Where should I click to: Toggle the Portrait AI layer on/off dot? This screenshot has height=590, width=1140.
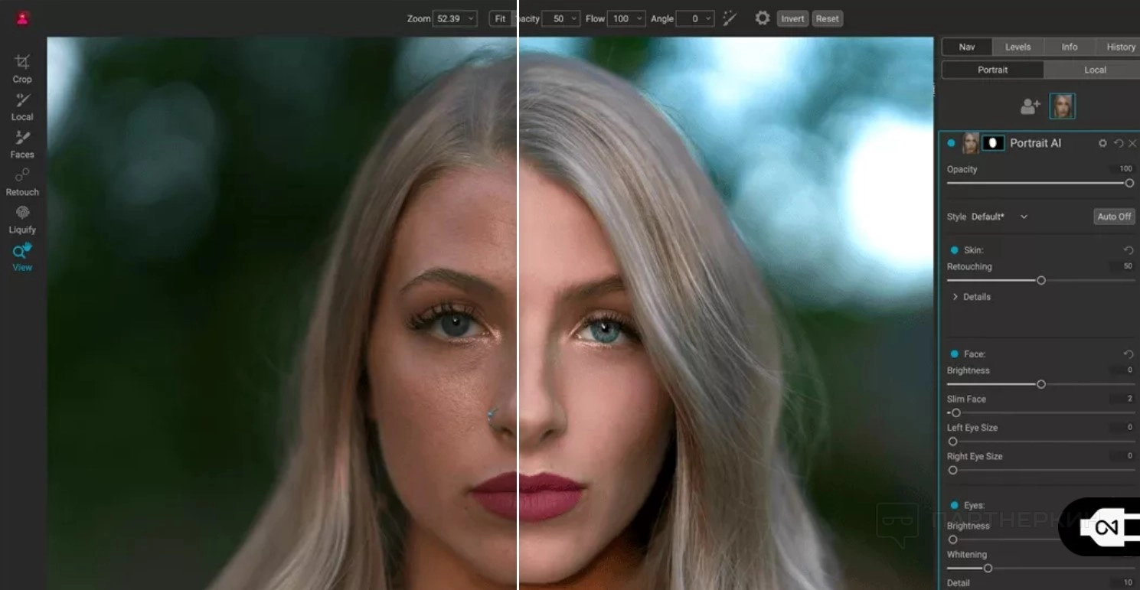951,143
